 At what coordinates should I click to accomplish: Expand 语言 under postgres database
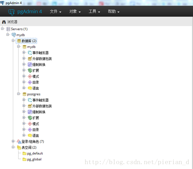[24, 135]
